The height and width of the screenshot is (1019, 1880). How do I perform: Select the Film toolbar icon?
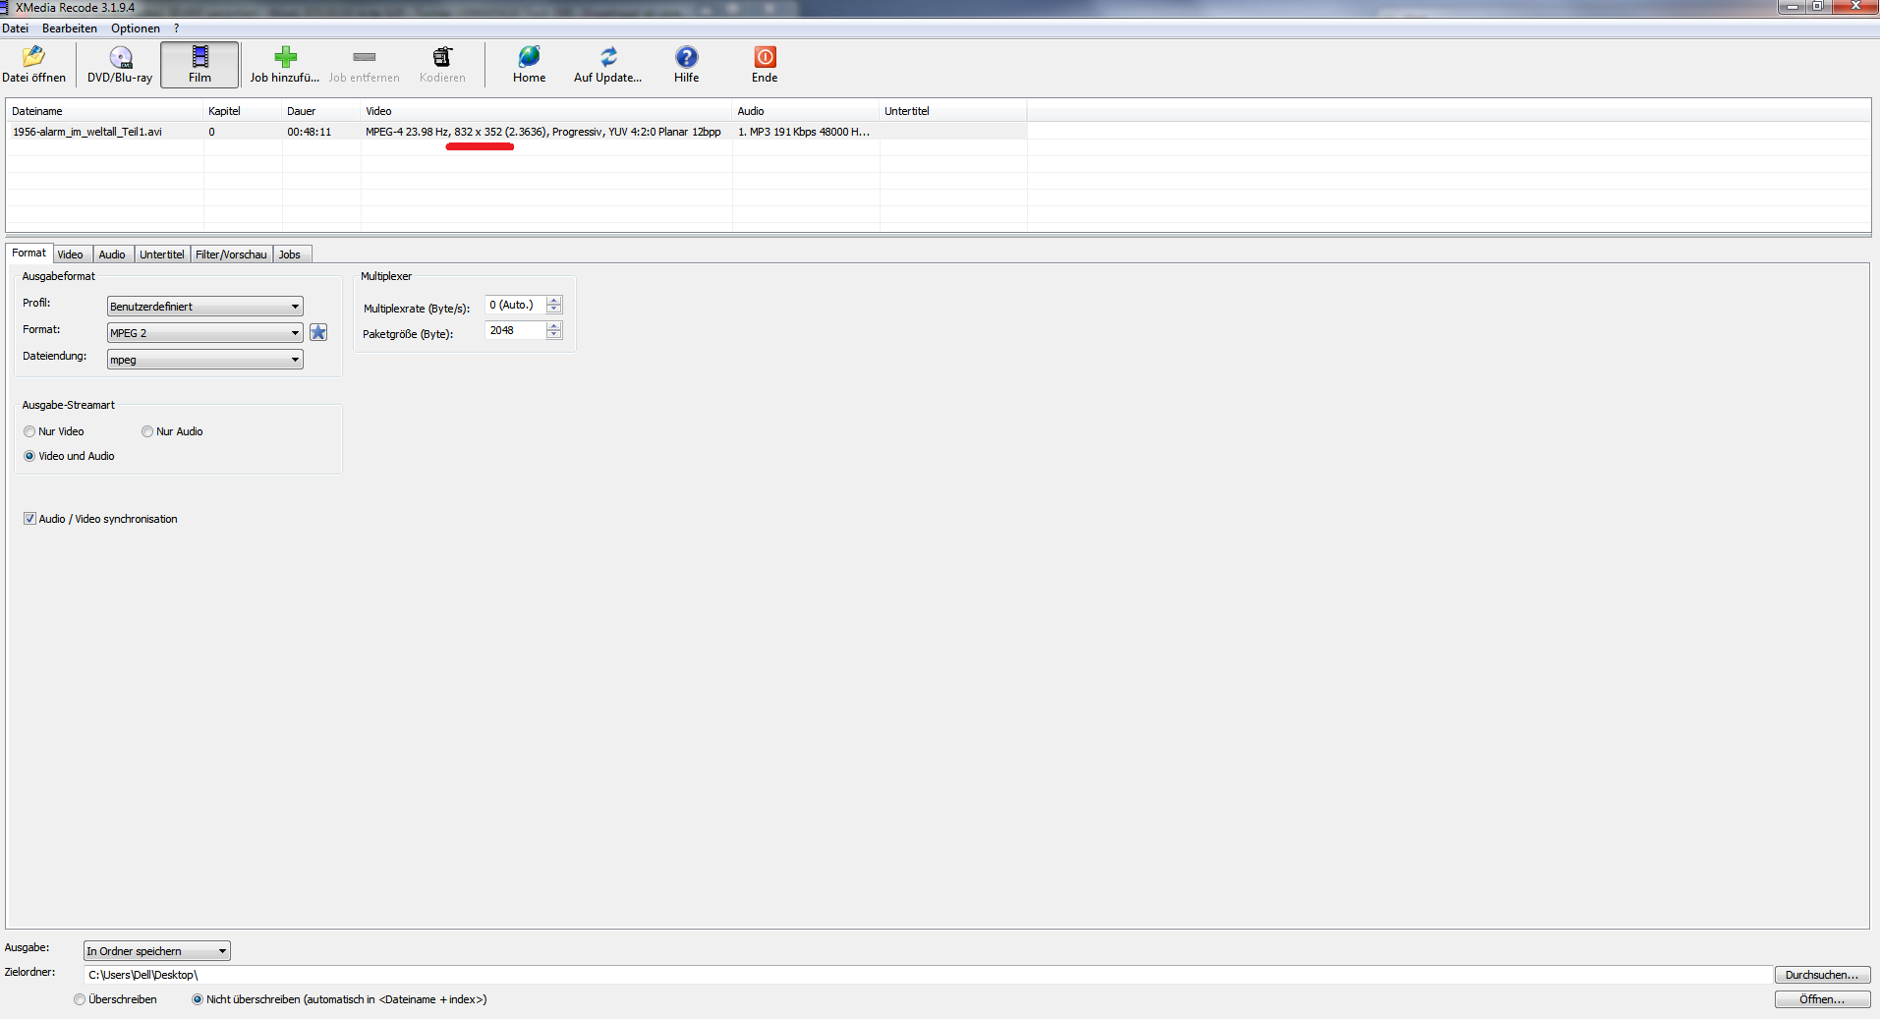(199, 57)
